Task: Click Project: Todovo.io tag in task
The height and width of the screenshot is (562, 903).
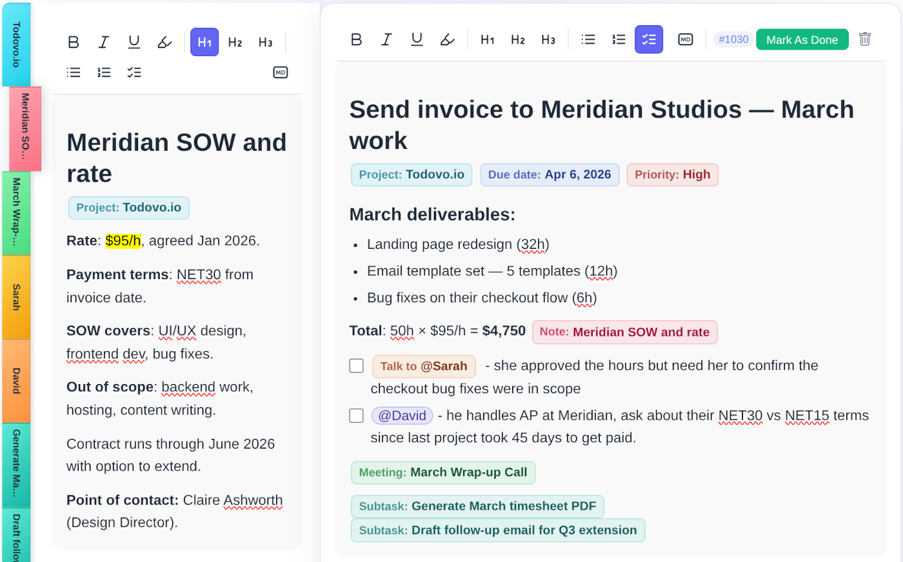Action: pyautogui.click(x=412, y=175)
